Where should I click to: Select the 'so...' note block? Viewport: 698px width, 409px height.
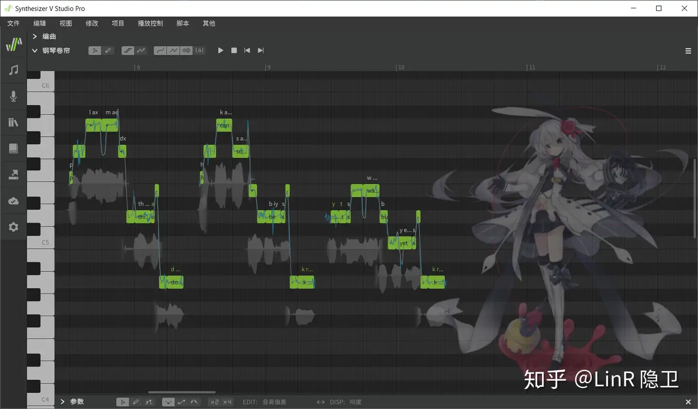click(x=240, y=151)
